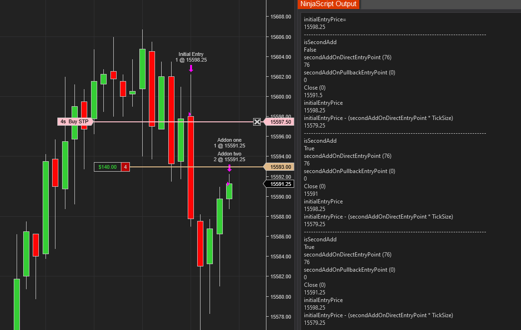Click the $140.00 position profit label
This screenshot has width=521, height=330.
coord(108,167)
